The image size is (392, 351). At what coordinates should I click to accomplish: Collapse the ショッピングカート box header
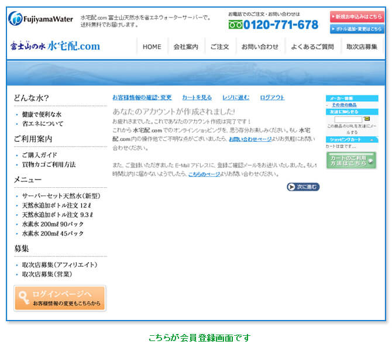(352, 139)
